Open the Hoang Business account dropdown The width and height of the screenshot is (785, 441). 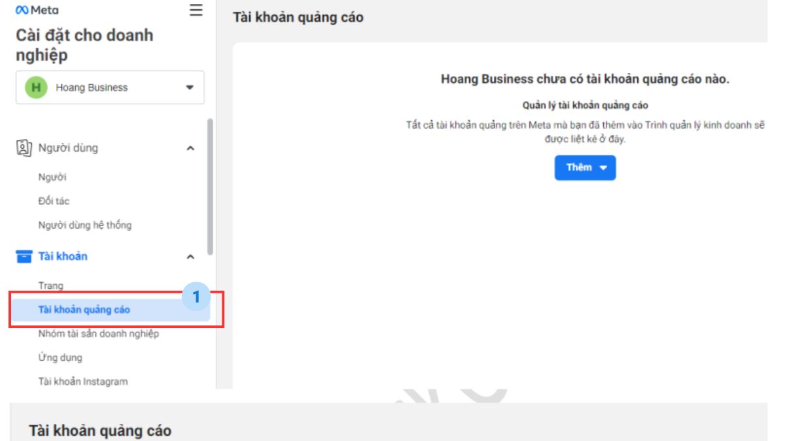click(x=110, y=88)
